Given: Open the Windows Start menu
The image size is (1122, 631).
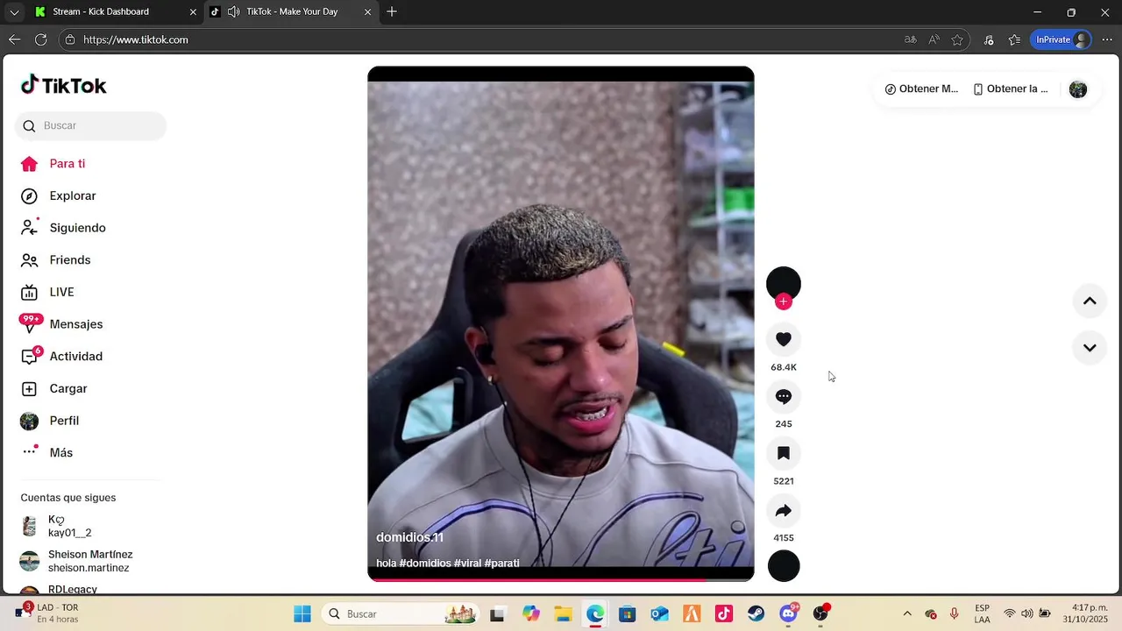Looking at the screenshot, I should point(302,613).
